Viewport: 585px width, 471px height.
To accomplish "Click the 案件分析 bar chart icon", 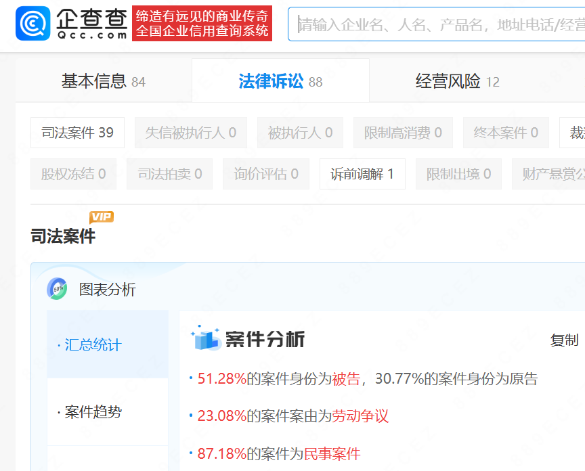I will [206, 338].
